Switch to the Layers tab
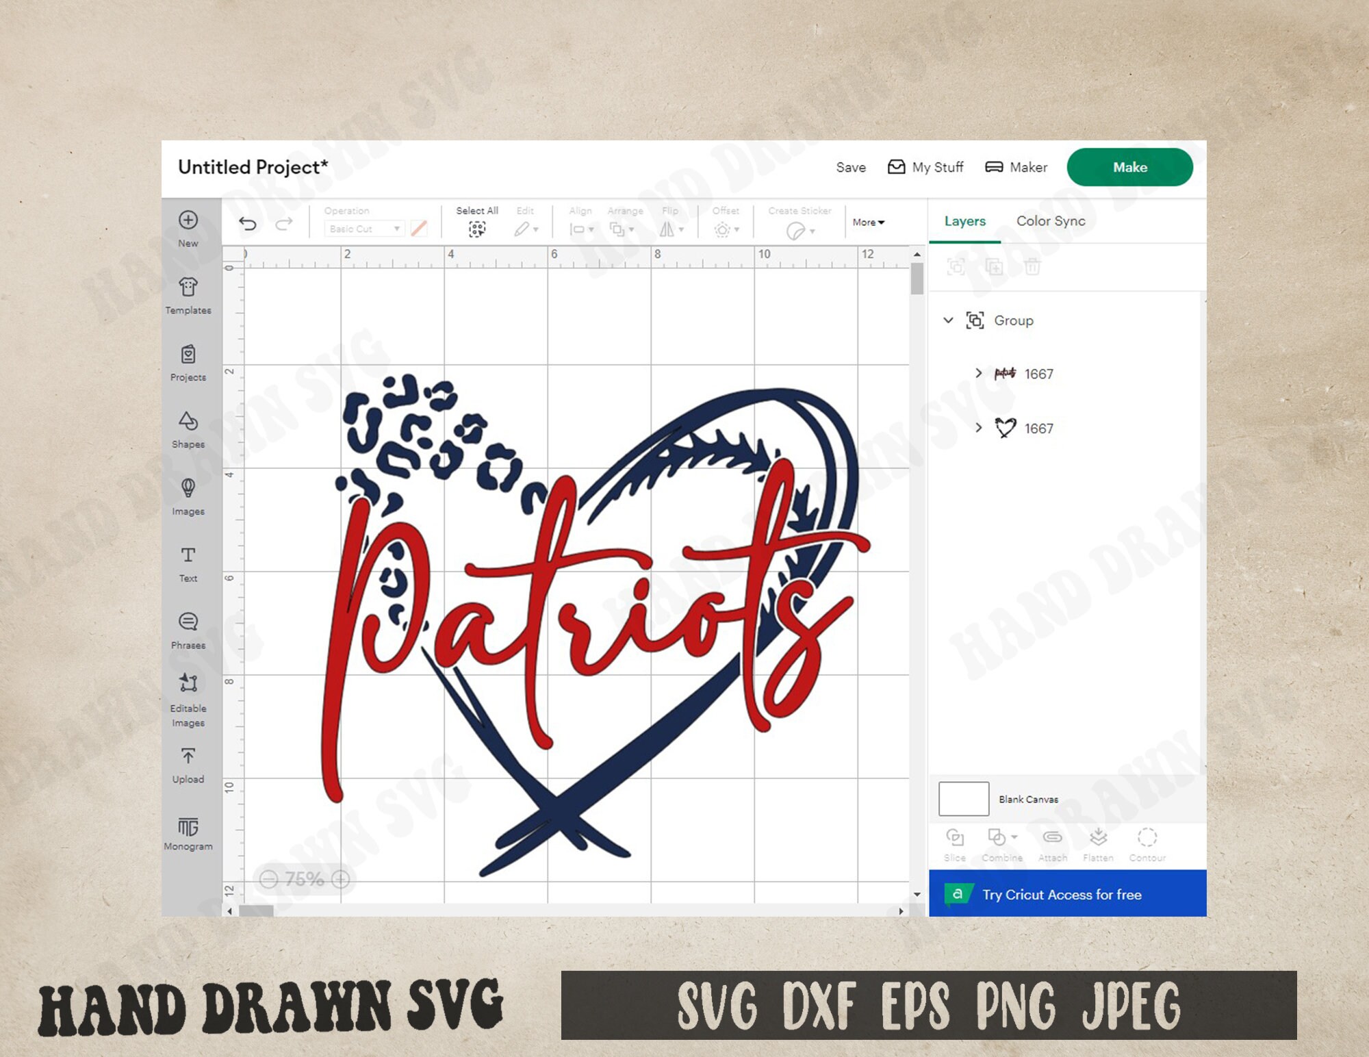1369x1057 pixels. (964, 221)
